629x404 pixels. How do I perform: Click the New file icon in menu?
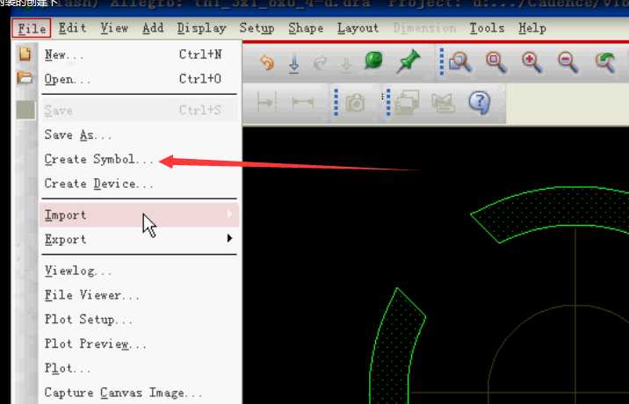click(x=25, y=54)
